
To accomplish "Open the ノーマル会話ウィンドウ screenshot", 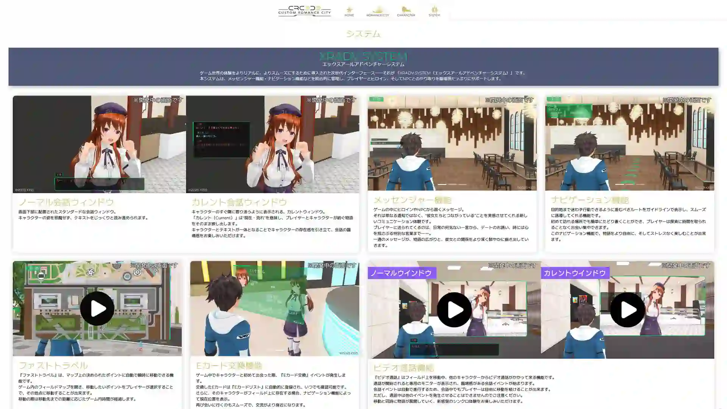I will pyautogui.click(x=99, y=144).
